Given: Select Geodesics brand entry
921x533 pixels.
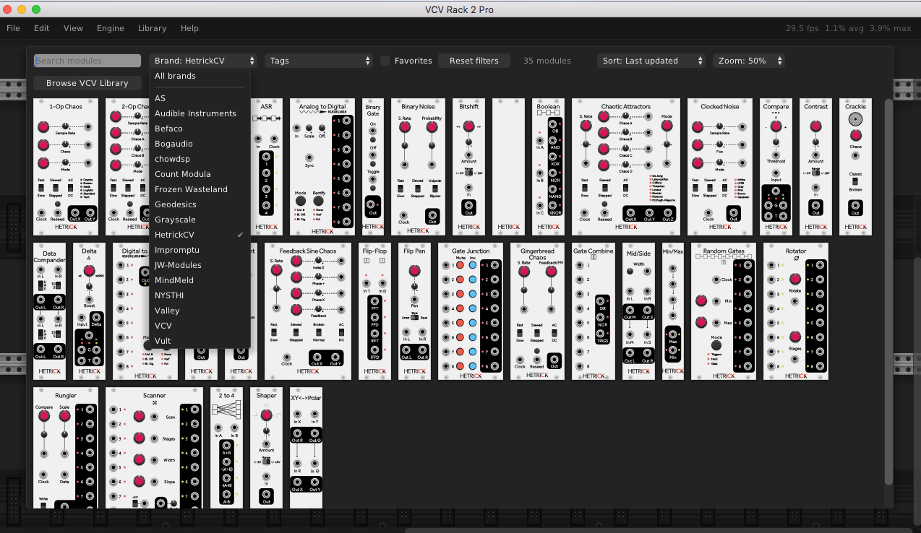Looking at the screenshot, I should [200, 204].
